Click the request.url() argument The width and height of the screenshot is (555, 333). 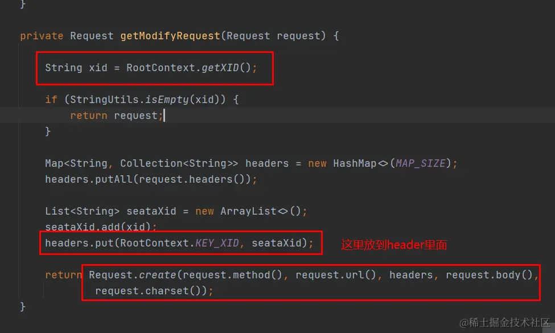coord(335,274)
